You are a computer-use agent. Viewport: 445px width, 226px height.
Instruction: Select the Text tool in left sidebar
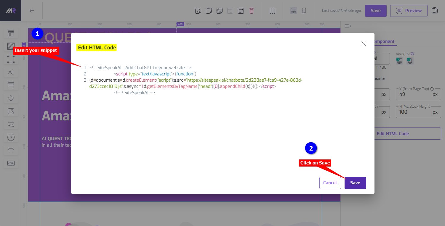(11, 72)
